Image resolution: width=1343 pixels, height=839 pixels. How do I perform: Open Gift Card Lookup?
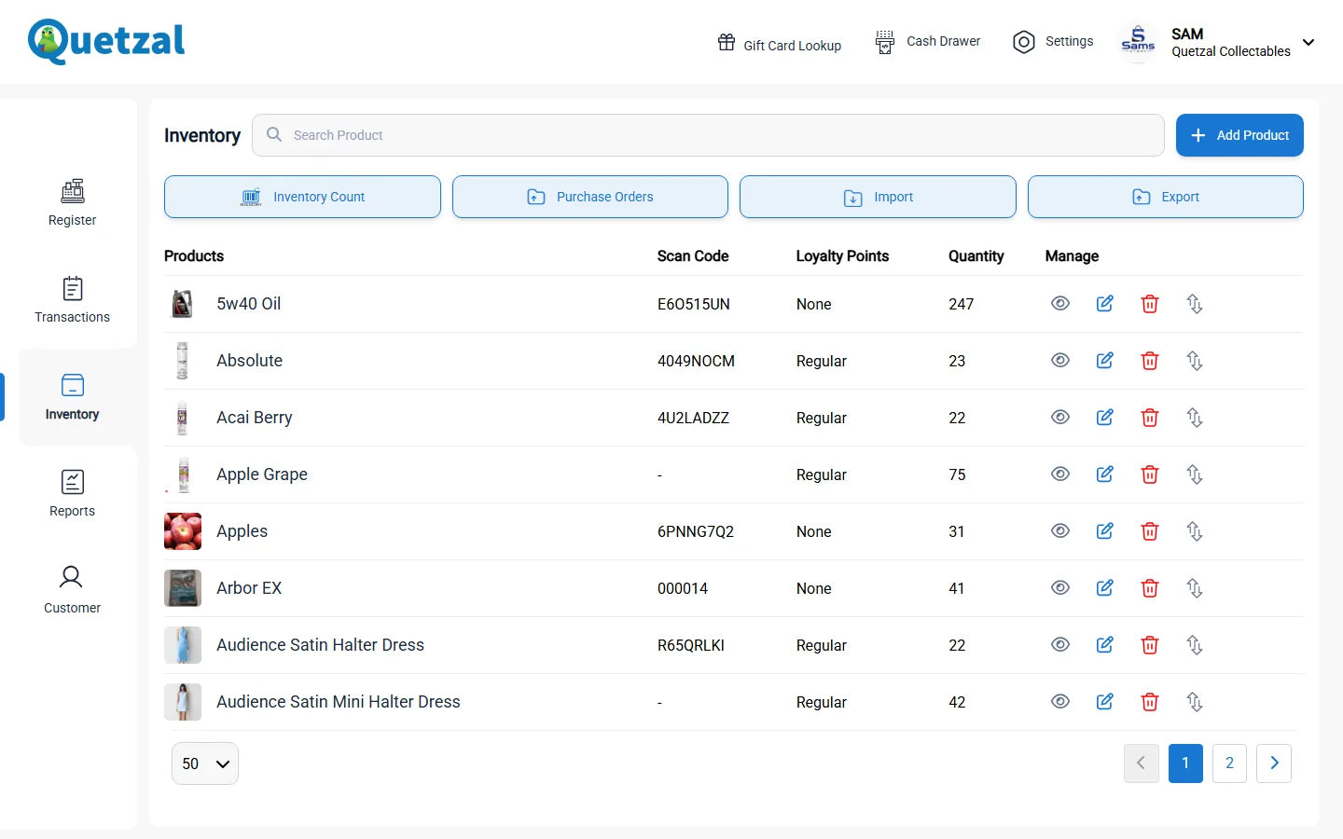tap(780, 44)
